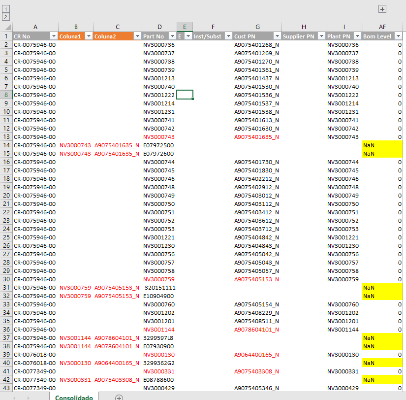Open Cust PN filter dropdown
The width and height of the screenshot is (406, 400).
click(x=277, y=36)
